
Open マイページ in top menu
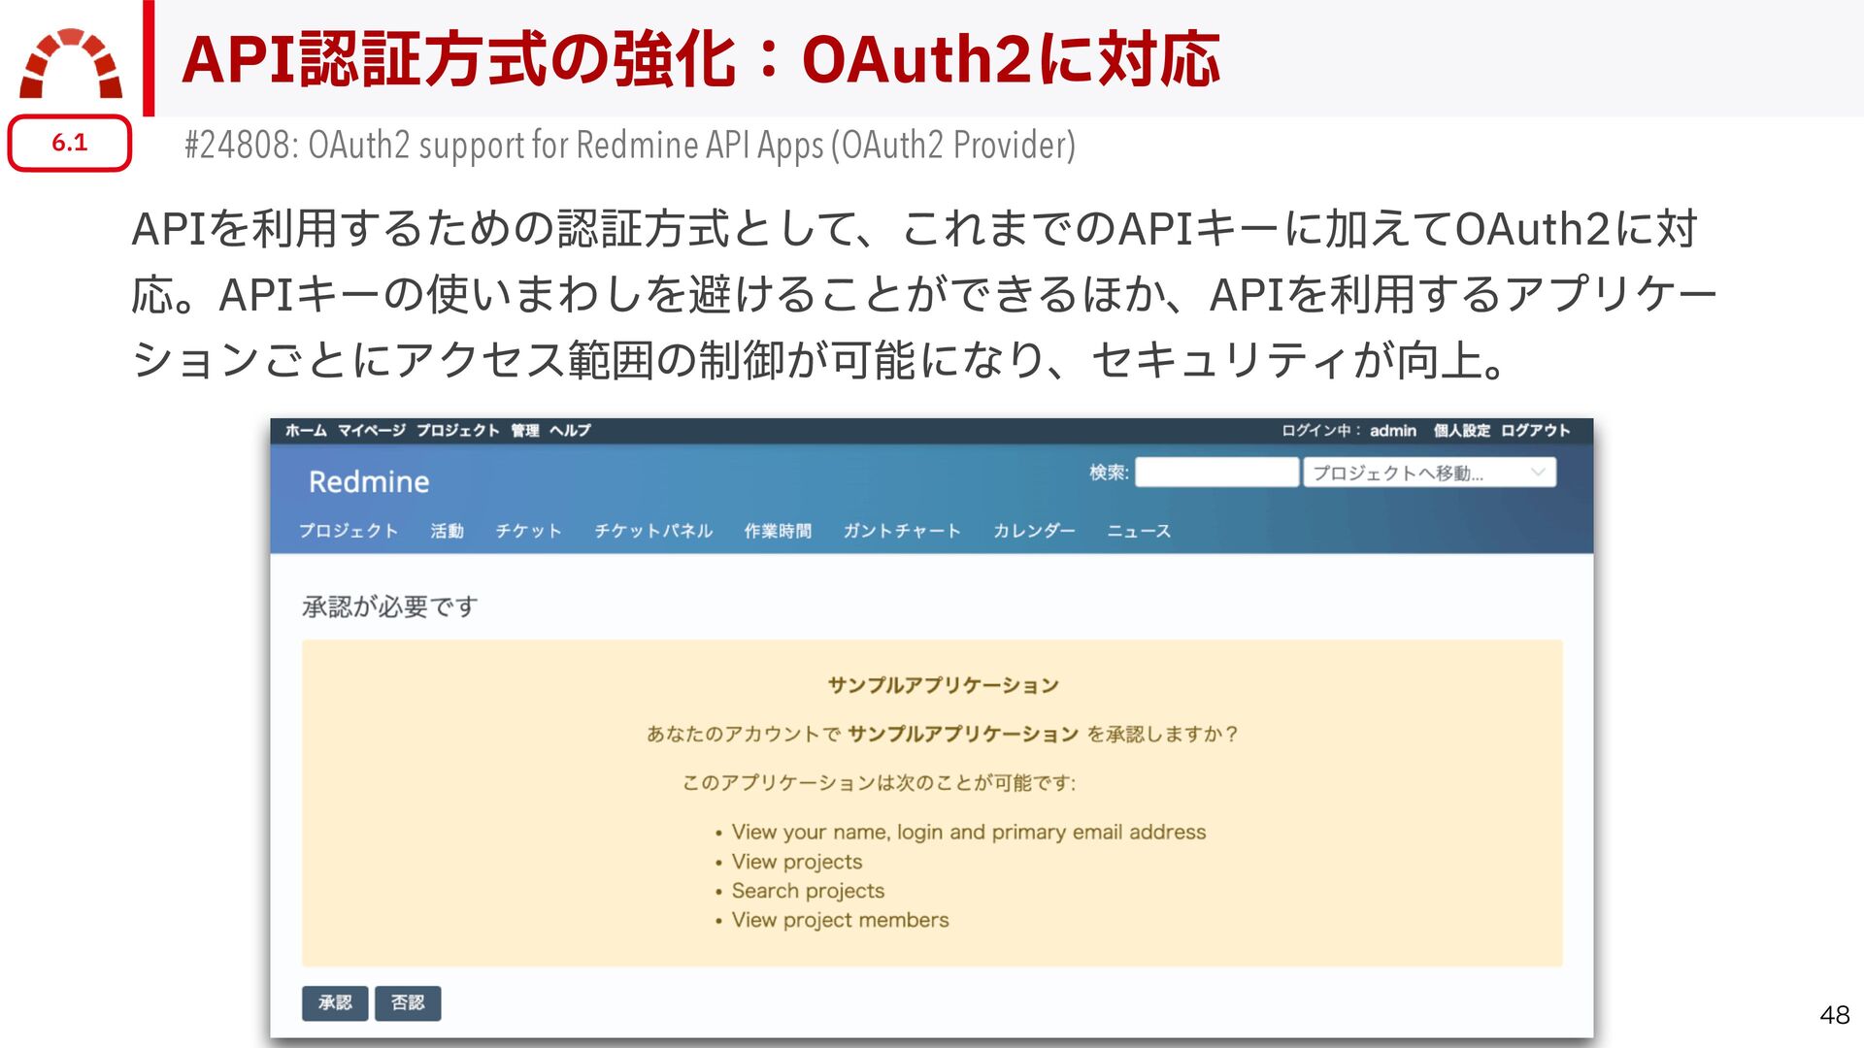tap(371, 430)
